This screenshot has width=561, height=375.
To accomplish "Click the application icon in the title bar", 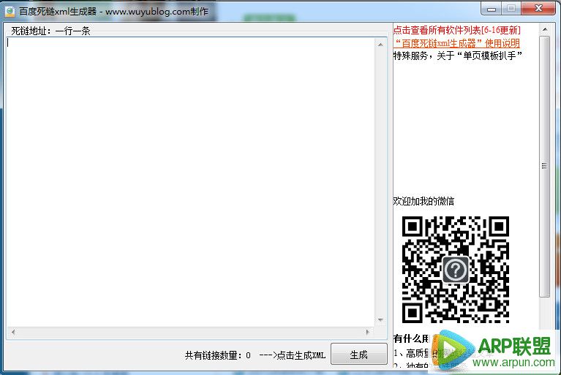I will pyautogui.click(x=10, y=12).
